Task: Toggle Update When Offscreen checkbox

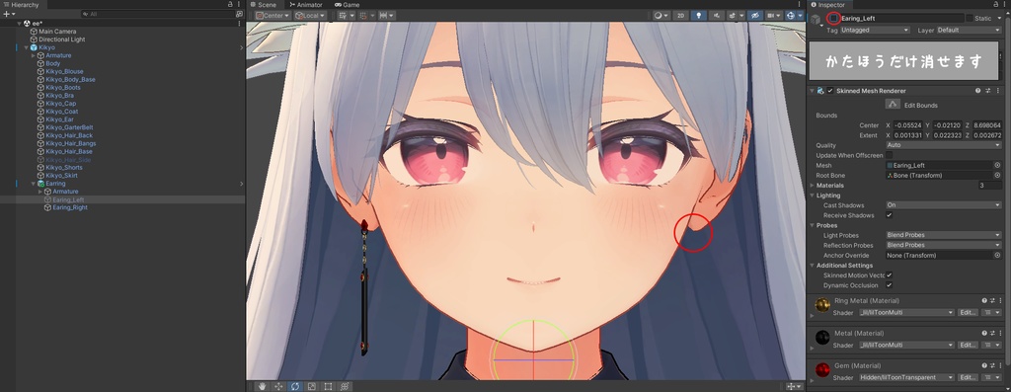Action: [890, 155]
